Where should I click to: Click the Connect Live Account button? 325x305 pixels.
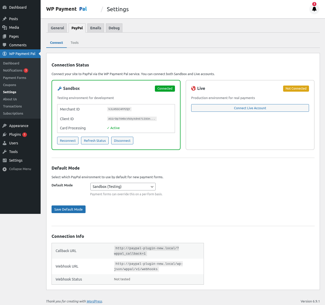250,108
